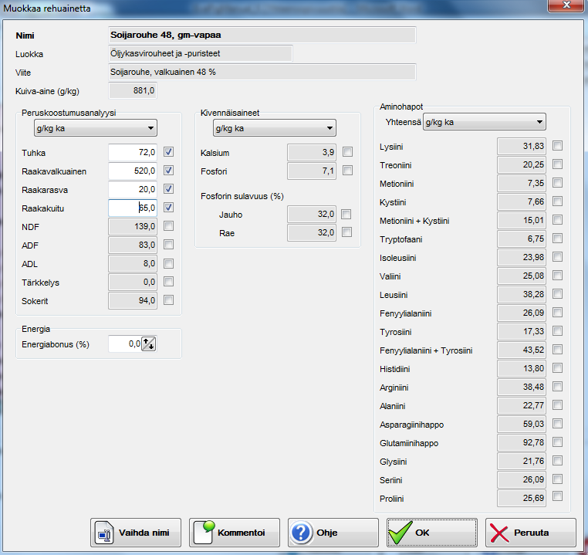
Task: Check the Lysiini checkbox
Action: click(558, 145)
